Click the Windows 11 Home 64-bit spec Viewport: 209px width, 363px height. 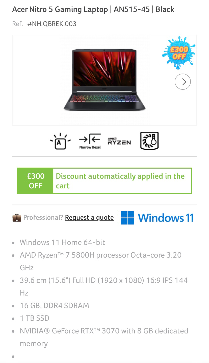pyautogui.click(x=62, y=242)
